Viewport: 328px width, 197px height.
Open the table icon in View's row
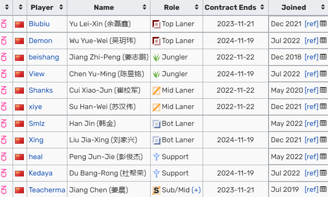click(323, 73)
